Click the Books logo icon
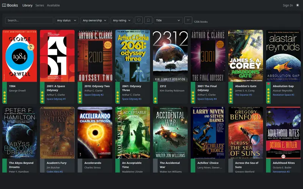303x189 pixels. click(x=4, y=5)
